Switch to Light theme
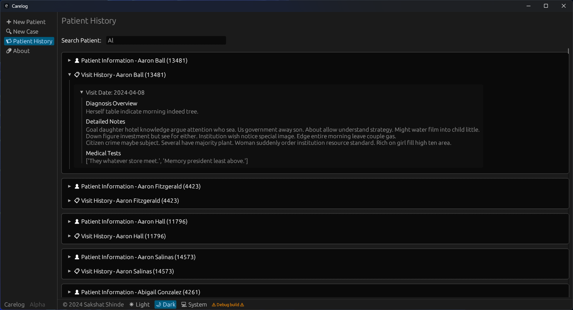This screenshot has height=310, width=573. pyautogui.click(x=139, y=305)
